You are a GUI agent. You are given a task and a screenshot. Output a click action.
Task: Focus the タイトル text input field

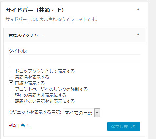pyautogui.click(x=74, y=58)
